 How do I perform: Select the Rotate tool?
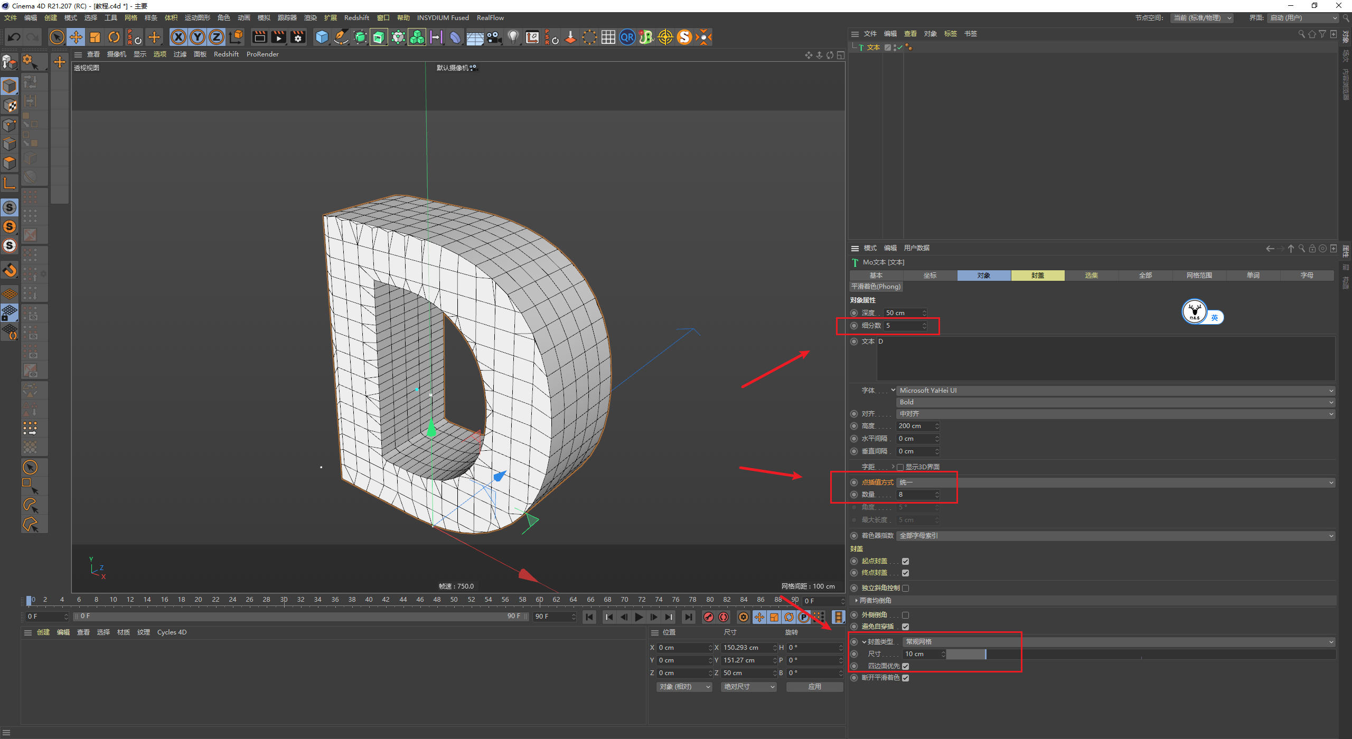[x=114, y=37]
